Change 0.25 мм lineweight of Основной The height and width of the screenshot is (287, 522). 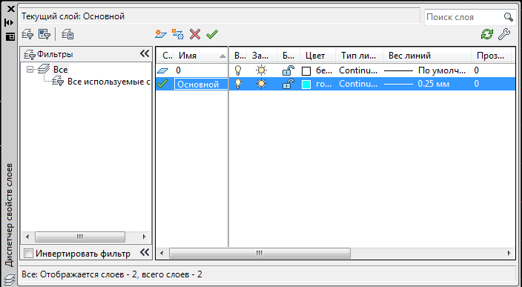coord(417,84)
